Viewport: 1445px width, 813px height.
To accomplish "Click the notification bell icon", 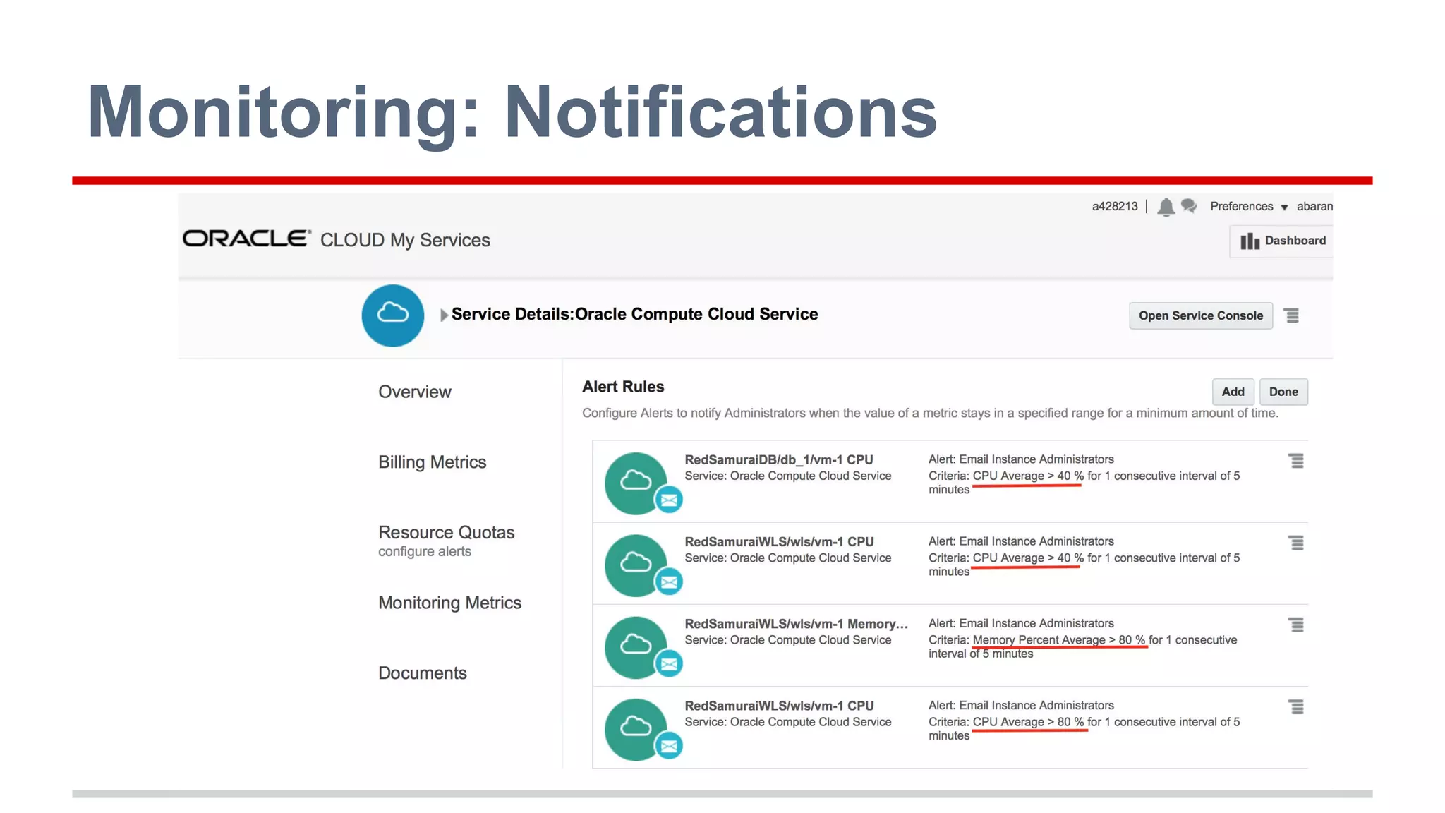I will click(x=1166, y=207).
